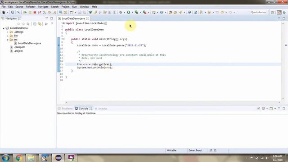This screenshot has height=162, width=288.
Task: Click the New Java Class toolbar icon
Action: 162,12
